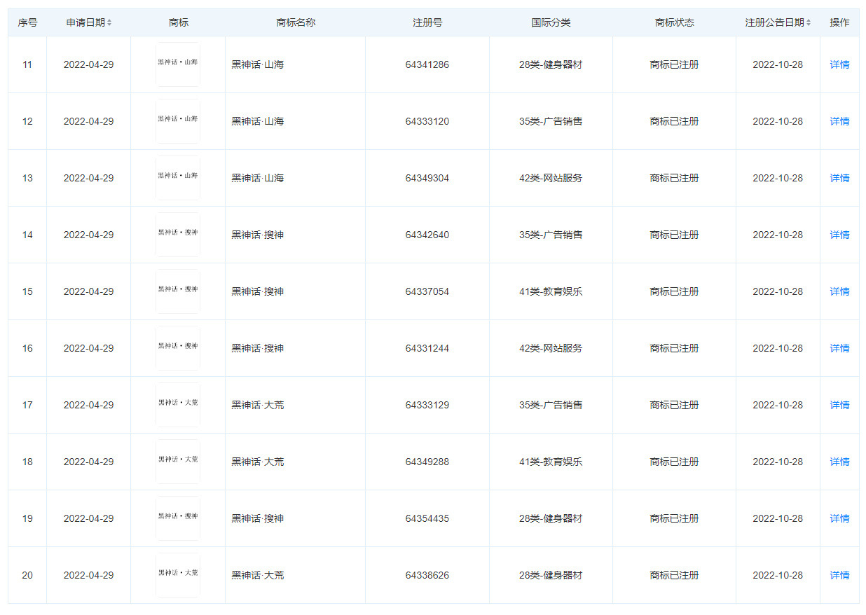Viewport: 866px width, 615px height.
Task: Select trademark image thumbnail in row 18
Action: tap(178, 462)
